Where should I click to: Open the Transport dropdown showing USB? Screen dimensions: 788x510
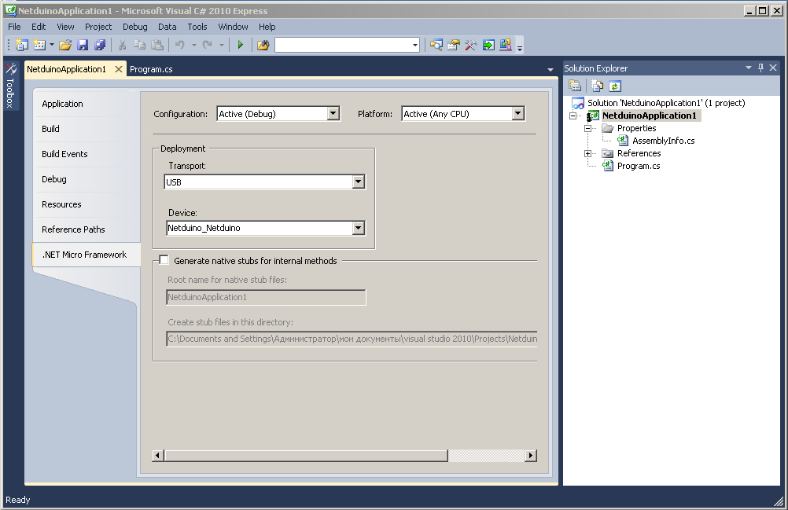click(265, 182)
